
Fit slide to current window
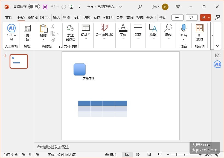point(217,154)
